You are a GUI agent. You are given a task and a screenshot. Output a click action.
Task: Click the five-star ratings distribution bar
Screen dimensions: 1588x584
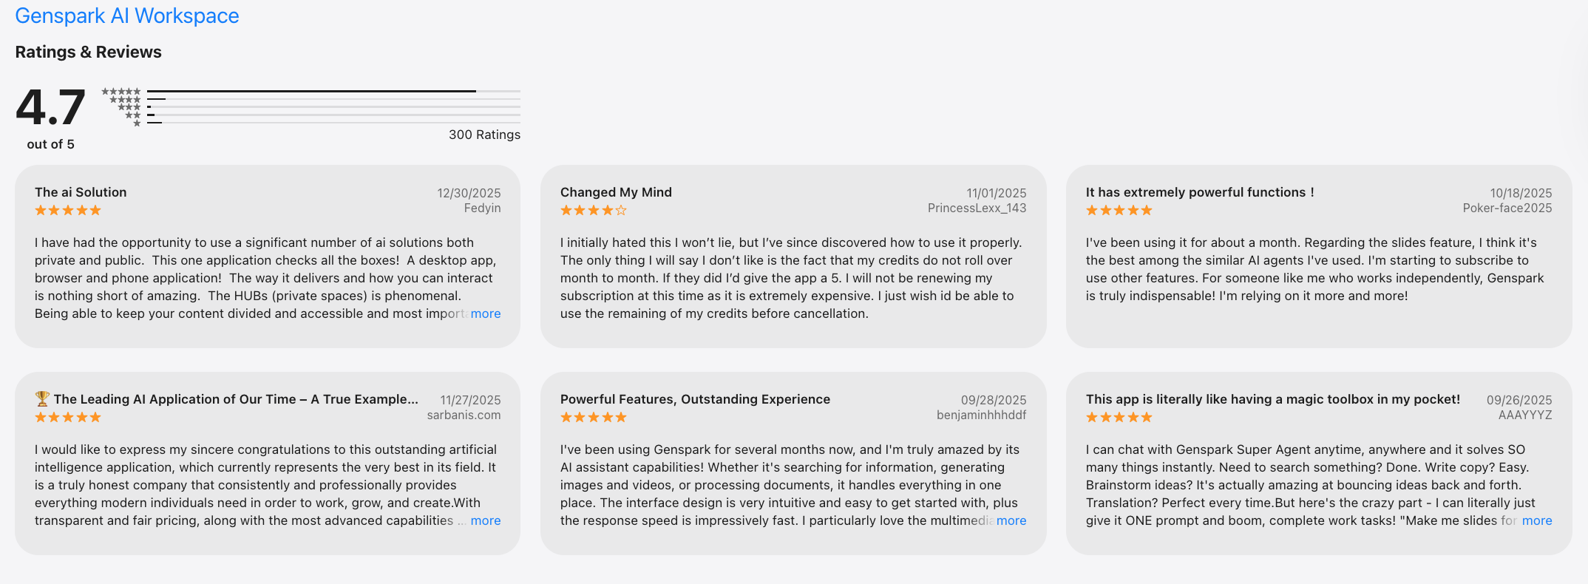[x=333, y=91]
